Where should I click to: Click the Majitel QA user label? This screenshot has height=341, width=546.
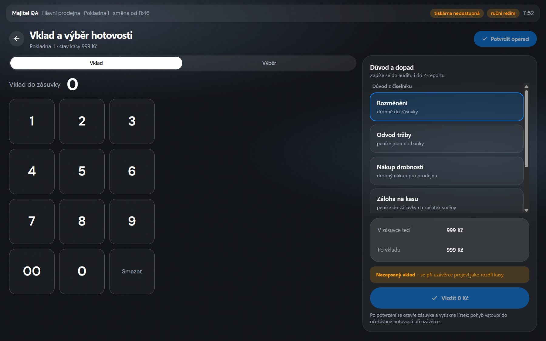[x=25, y=13]
